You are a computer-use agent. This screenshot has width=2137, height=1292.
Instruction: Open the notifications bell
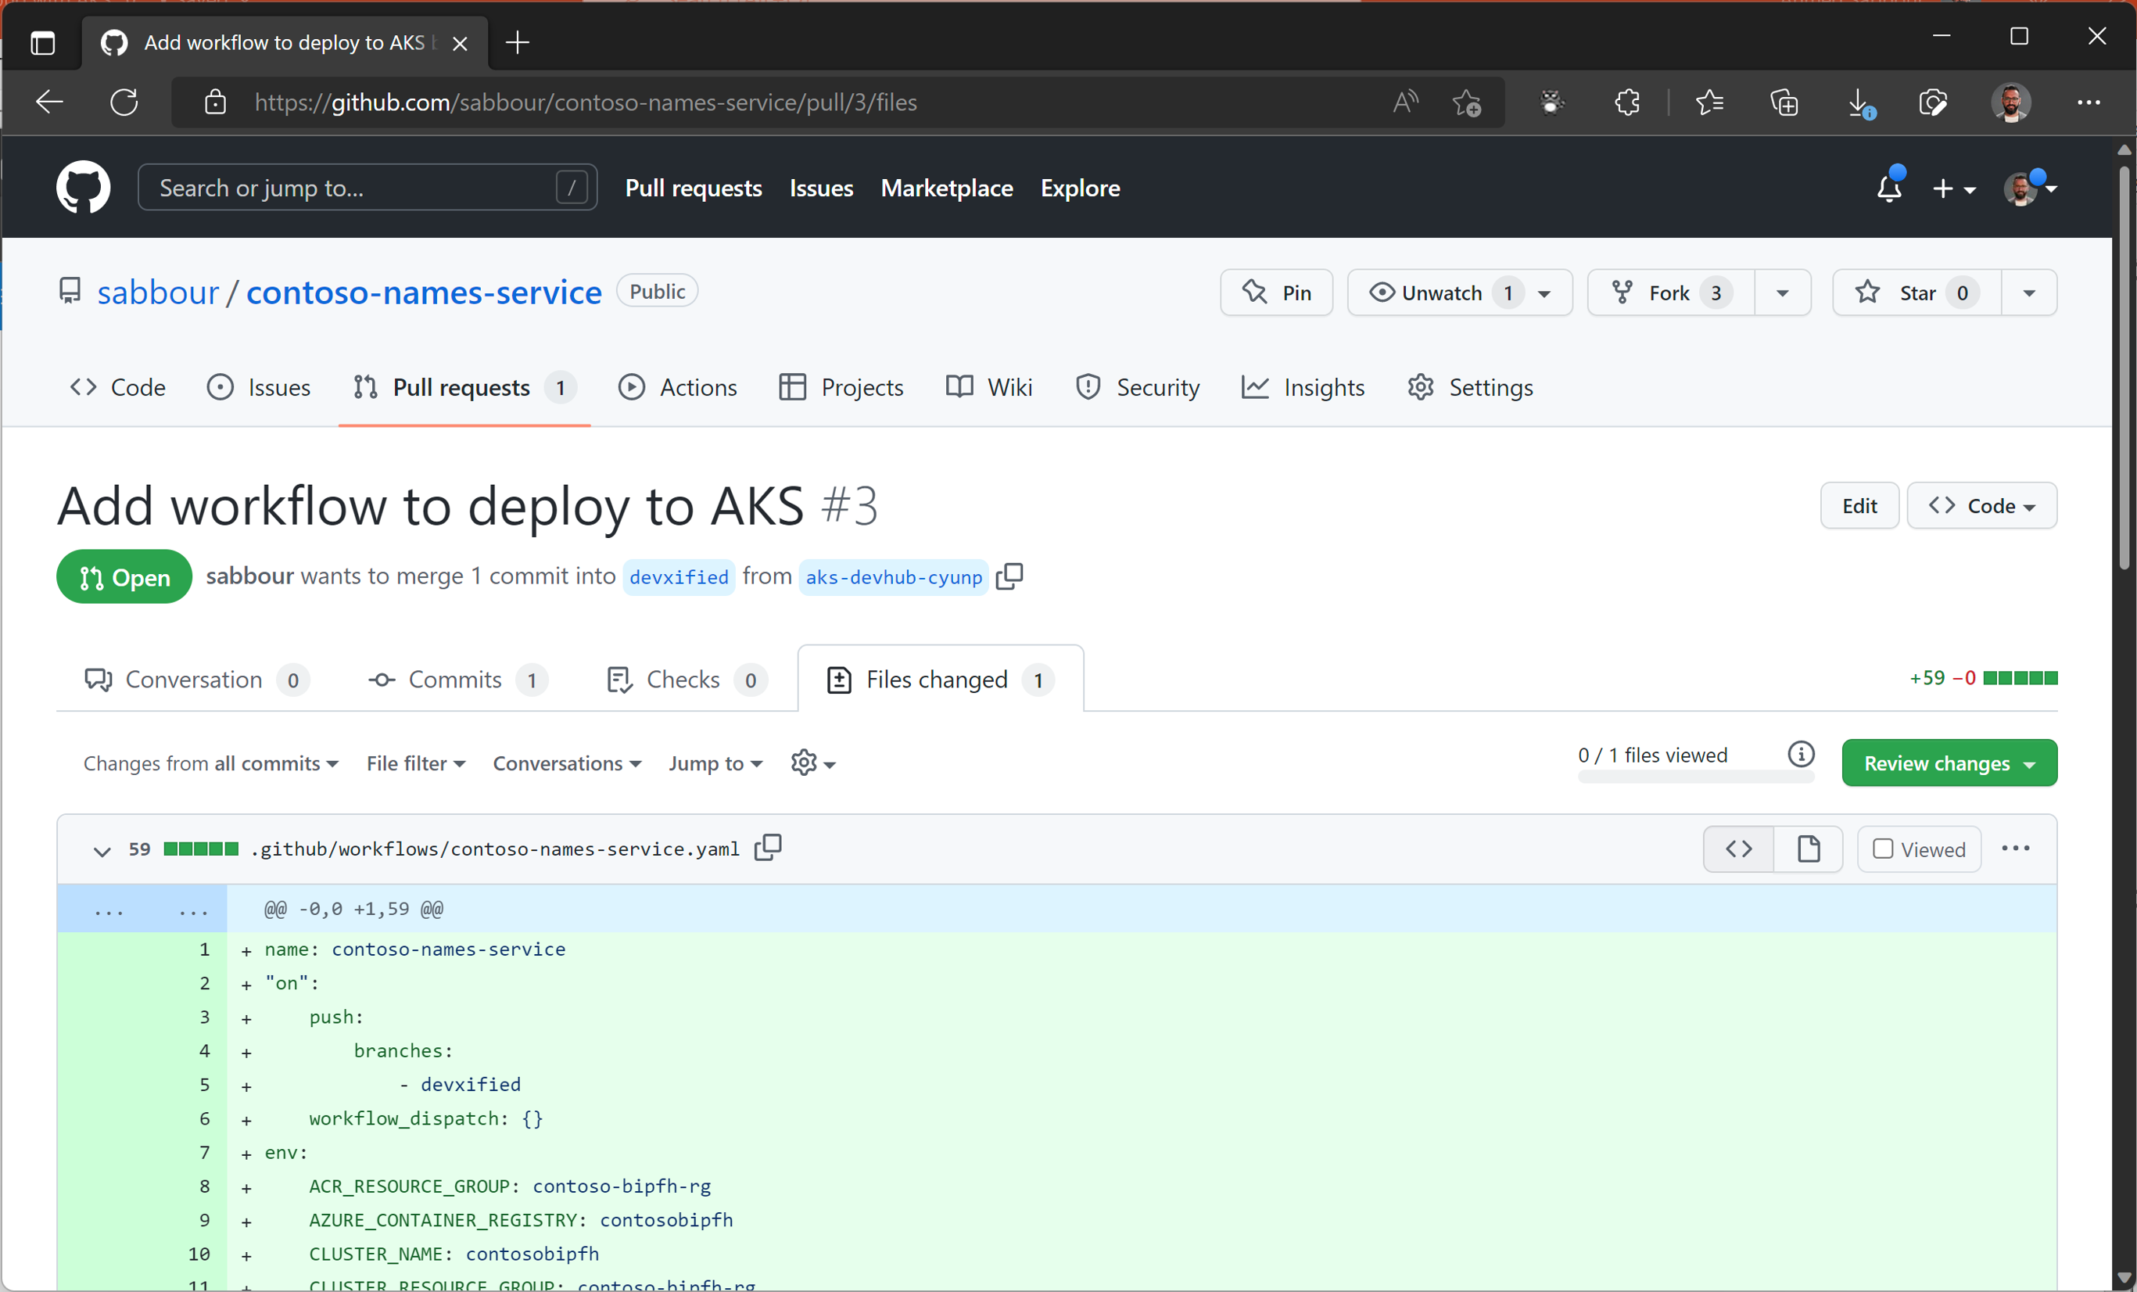click(1888, 188)
